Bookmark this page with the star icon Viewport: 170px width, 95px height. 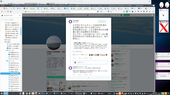111,12
